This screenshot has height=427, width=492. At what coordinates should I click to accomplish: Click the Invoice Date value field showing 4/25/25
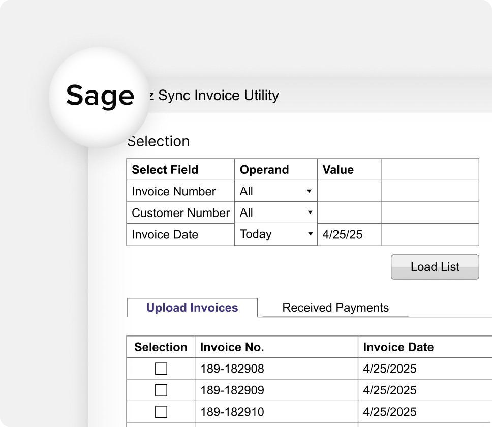coord(349,234)
